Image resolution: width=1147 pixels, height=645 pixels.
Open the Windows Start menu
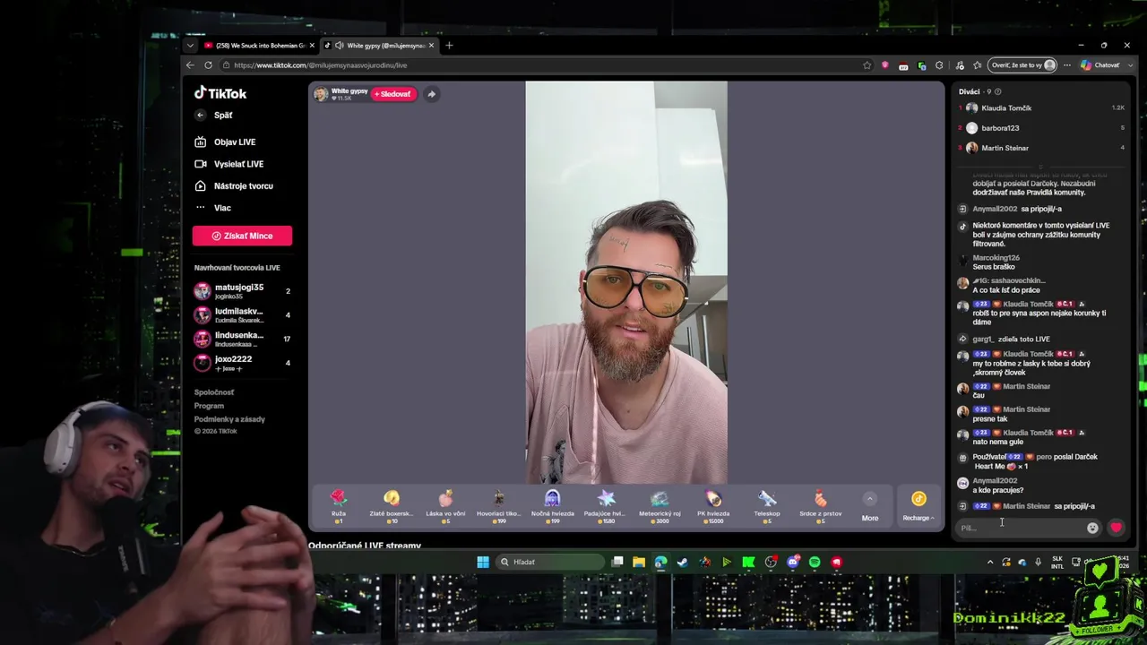coord(483,562)
